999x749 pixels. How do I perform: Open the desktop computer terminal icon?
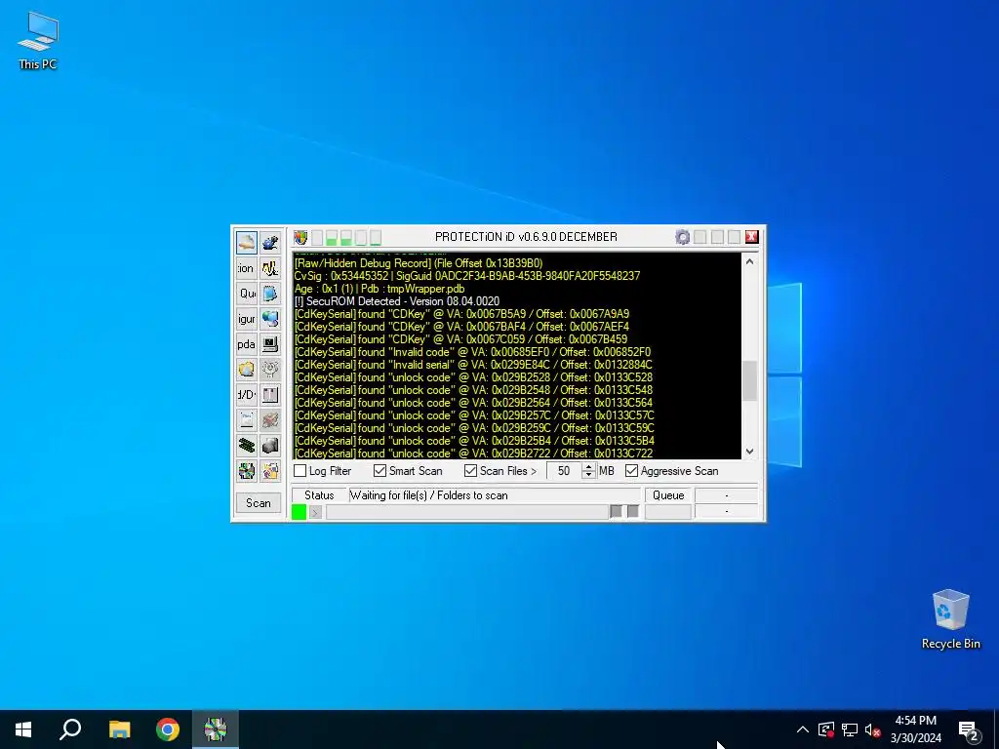[x=270, y=344]
